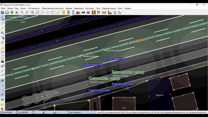Select the car preset icon
The image size is (208, 117).
coord(84,12)
